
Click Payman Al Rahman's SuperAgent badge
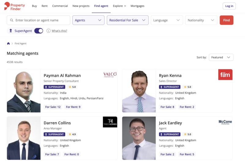[55, 87]
